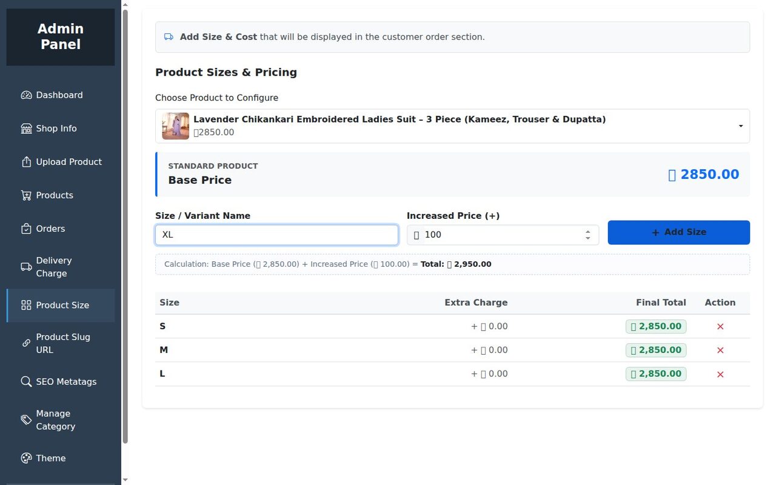Open the Choose Product dropdown
The image size is (776, 485).
[x=452, y=126]
